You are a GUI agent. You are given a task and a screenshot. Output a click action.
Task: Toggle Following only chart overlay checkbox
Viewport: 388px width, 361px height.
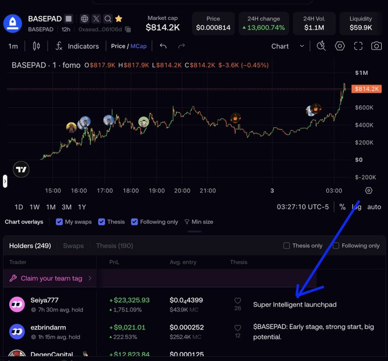134,222
